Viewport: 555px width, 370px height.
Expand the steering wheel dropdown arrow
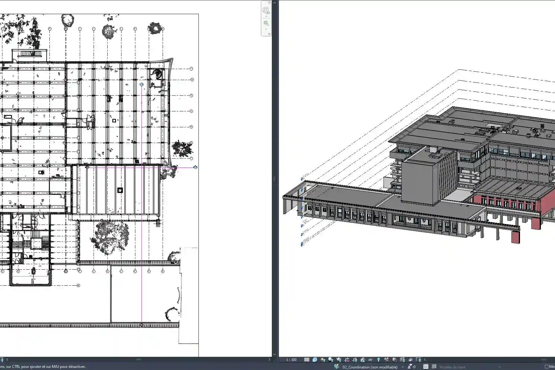266,17
